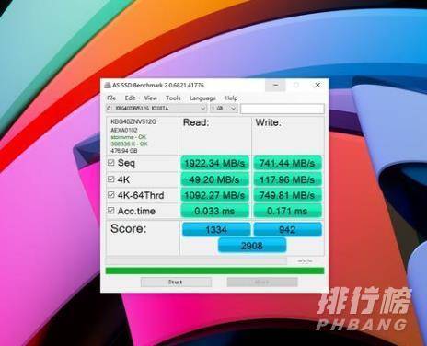Click the Start button
Screen dimensions: 427x346
pyautogui.click(x=176, y=282)
